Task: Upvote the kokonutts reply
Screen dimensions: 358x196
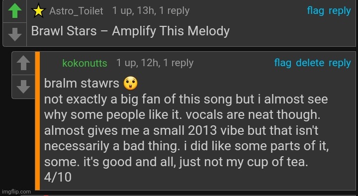Action: (23, 63)
